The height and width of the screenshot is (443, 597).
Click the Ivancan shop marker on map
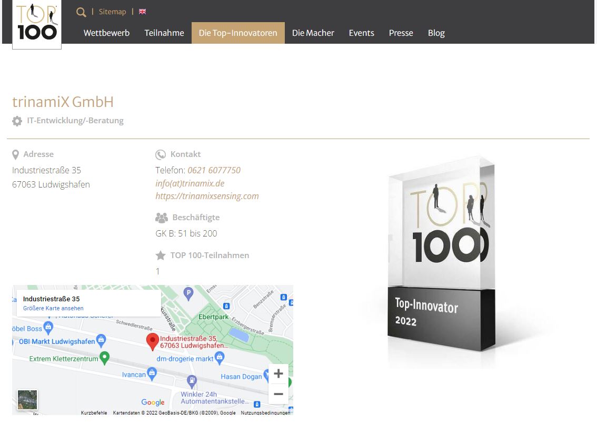point(152,374)
